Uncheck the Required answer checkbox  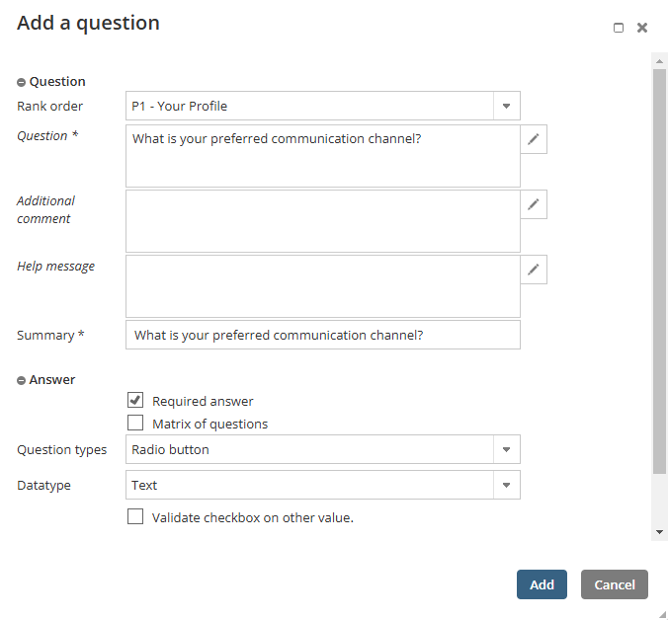tap(135, 400)
